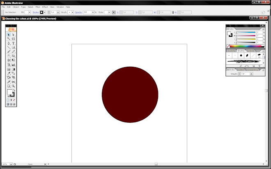Click the Stroke link in control bar
This screenshot has height=169, width=271.
click(x=36, y=12)
